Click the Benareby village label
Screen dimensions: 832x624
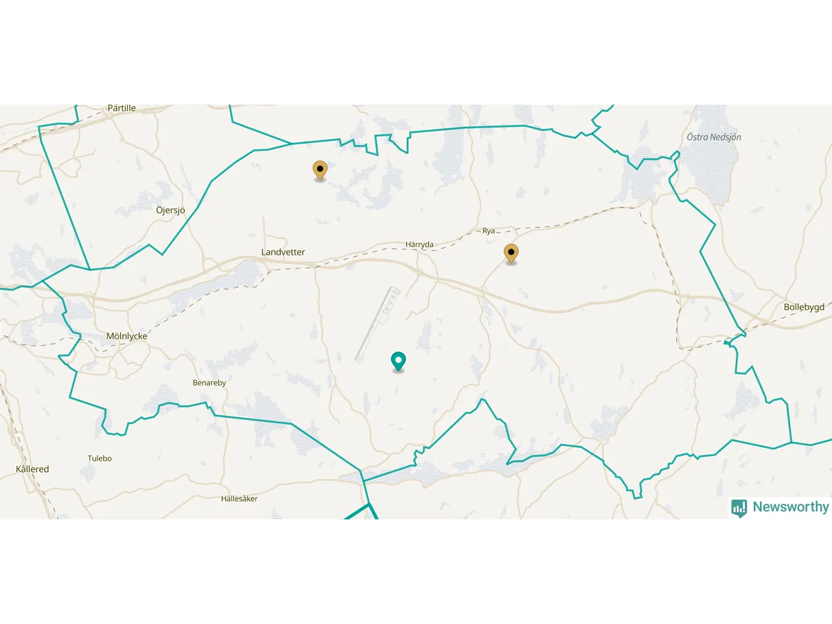[209, 383]
